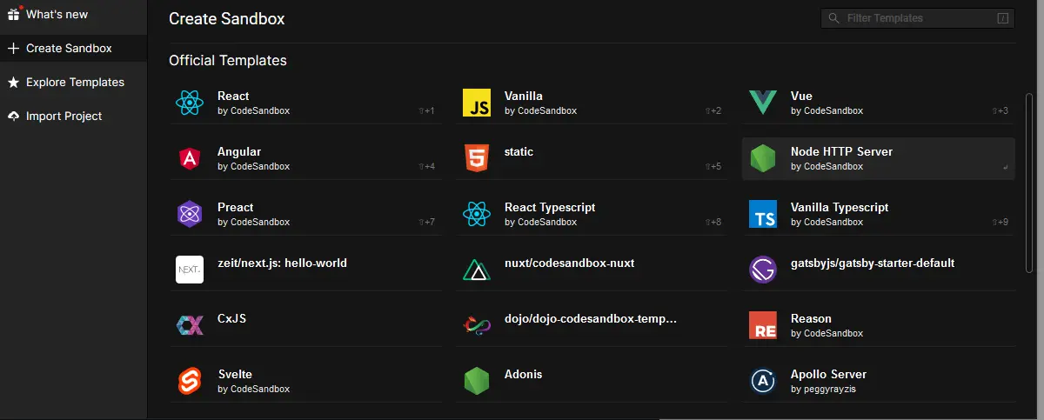The width and height of the screenshot is (1044, 420).
Task: Choose the Node HTTP Server title
Action: coord(842,152)
